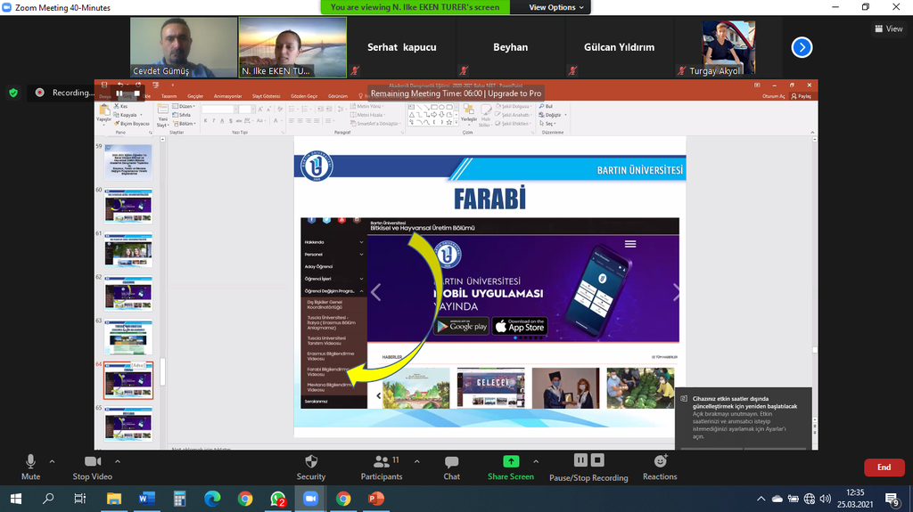This screenshot has height=512, width=913.
Task: Click the Paylaş share button in PowerPoint
Action: point(802,96)
